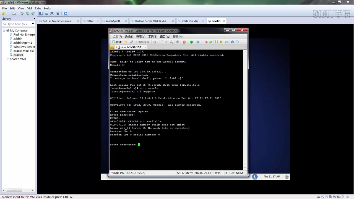Open VMware Tabs menu

[38, 8]
